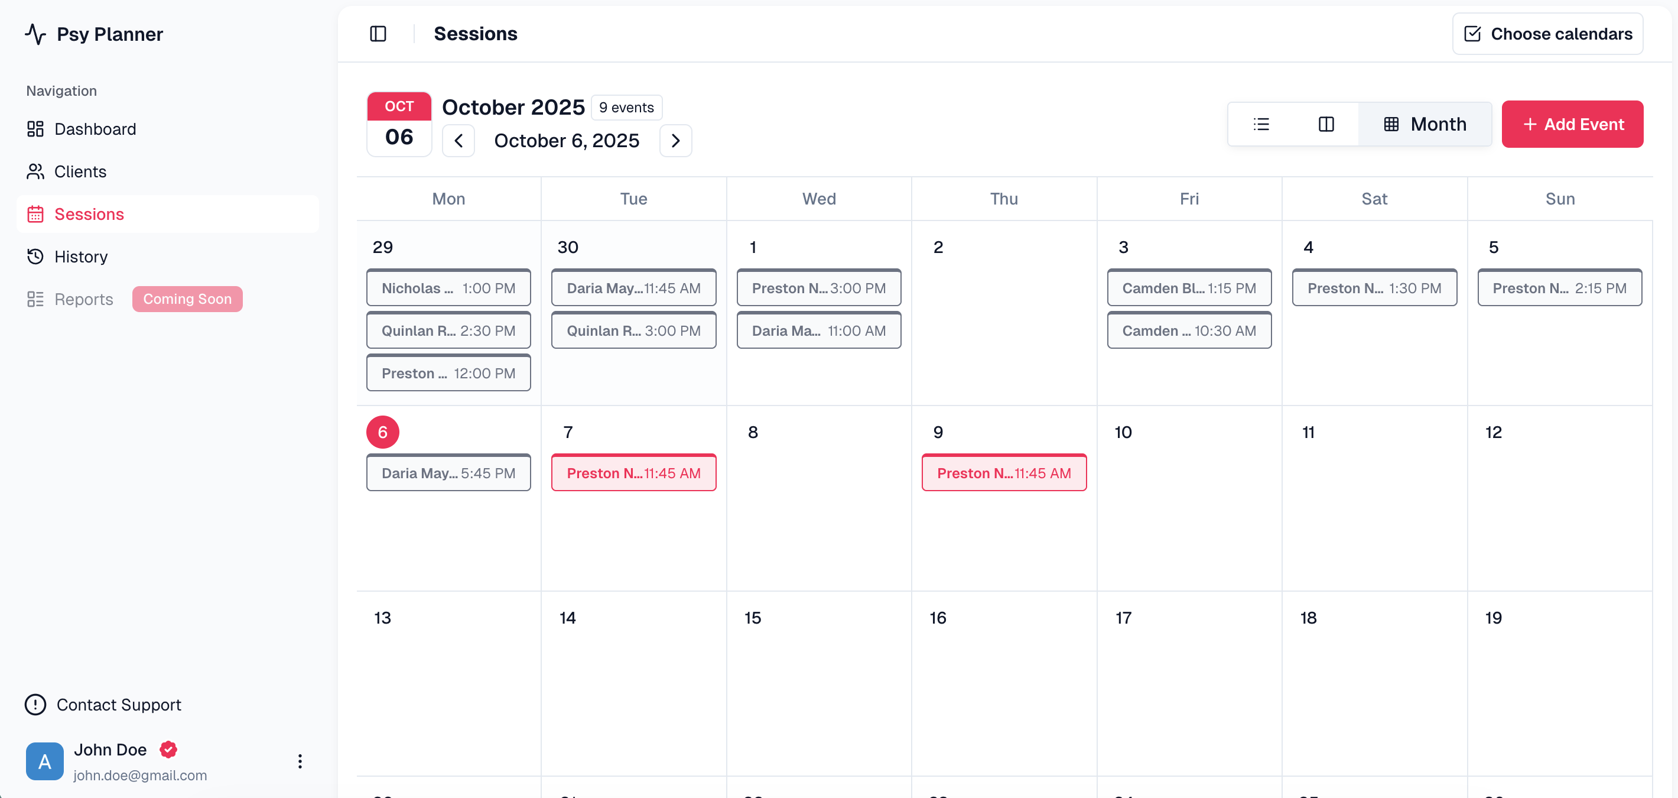Screen dimensions: 1678x798
Task: Open the Clients section icon
Action: point(35,171)
